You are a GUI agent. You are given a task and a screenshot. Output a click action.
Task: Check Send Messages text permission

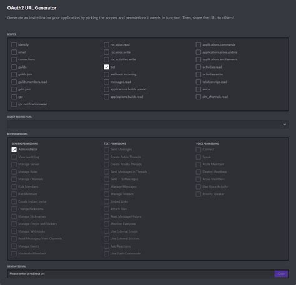tap(106, 150)
